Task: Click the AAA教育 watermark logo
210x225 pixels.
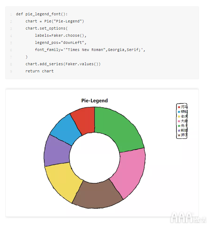Action: point(188,218)
